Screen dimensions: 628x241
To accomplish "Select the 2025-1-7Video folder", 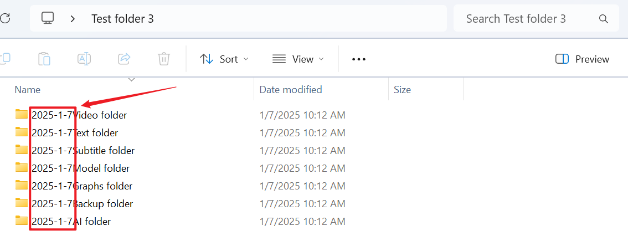I will click(x=79, y=115).
